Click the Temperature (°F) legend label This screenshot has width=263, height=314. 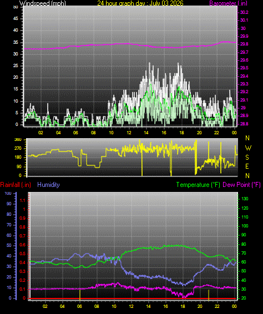(198, 185)
